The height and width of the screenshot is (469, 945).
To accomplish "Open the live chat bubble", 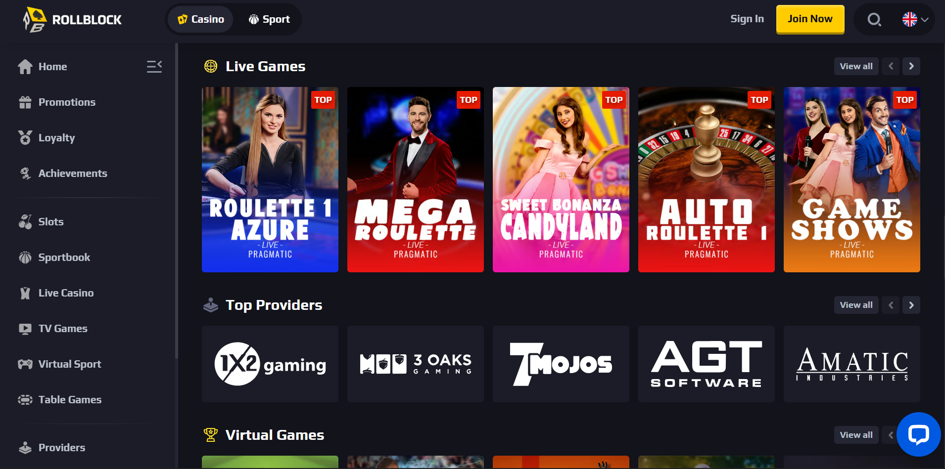I will [918, 434].
